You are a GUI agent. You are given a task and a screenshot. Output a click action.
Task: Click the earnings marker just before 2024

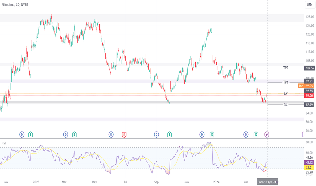click(212, 134)
